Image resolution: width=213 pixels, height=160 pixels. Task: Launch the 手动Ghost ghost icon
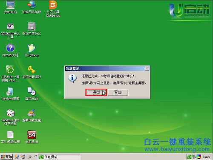(x=32, y=50)
